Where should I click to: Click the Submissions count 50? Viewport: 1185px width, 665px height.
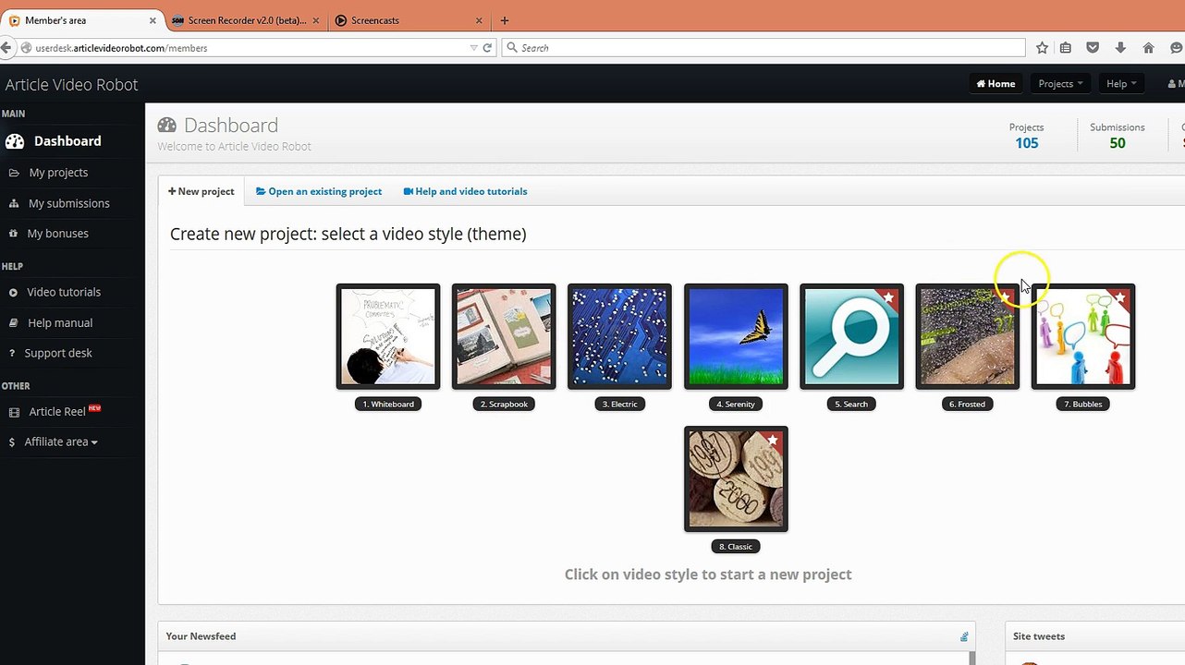pos(1118,143)
